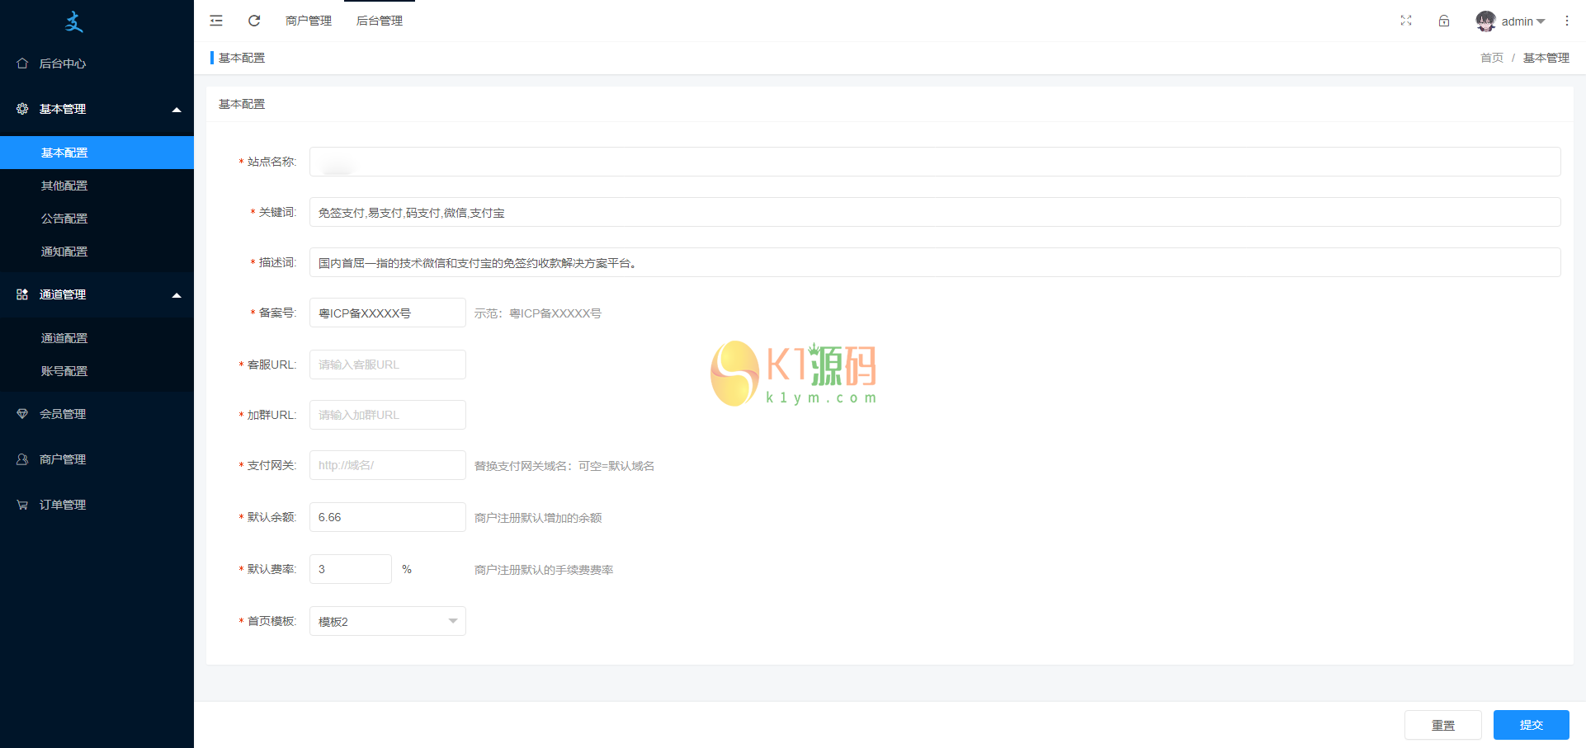Select 基本配置 in the sidebar
The image size is (1586, 748).
pyautogui.click(x=97, y=153)
